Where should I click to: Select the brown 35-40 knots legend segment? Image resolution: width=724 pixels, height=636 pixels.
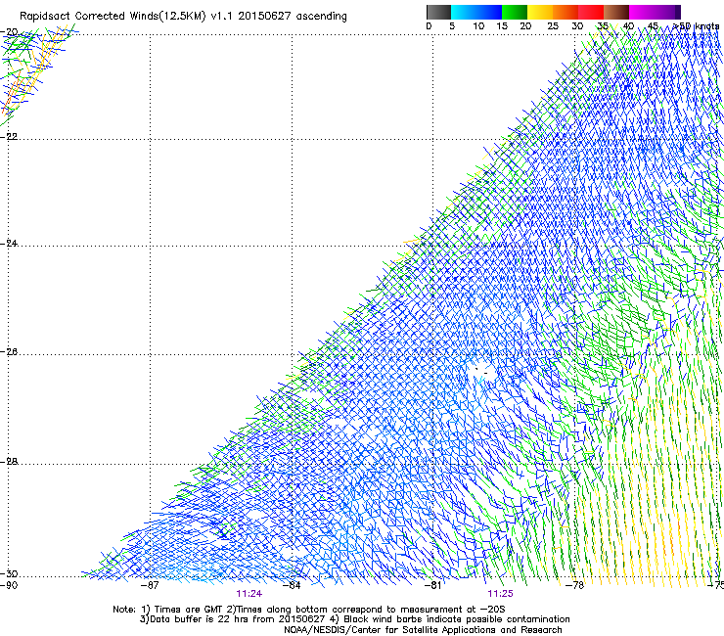pyautogui.click(x=616, y=12)
